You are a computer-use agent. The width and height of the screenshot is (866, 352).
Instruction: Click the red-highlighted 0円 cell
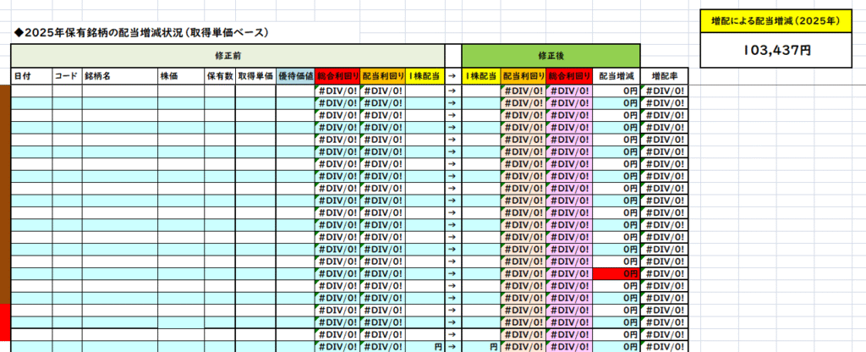click(x=616, y=273)
